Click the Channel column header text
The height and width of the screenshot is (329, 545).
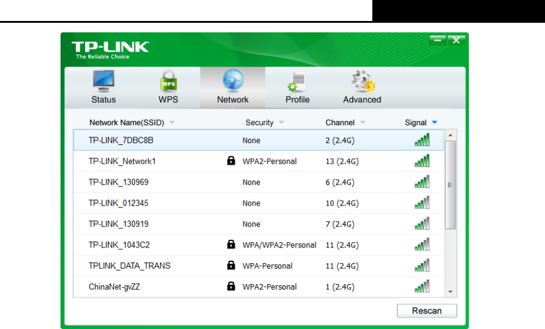(x=340, y=123)
